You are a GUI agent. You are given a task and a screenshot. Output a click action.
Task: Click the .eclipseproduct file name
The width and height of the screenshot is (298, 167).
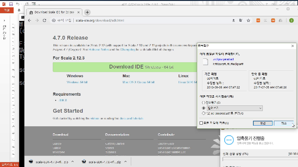coord(223,59)
